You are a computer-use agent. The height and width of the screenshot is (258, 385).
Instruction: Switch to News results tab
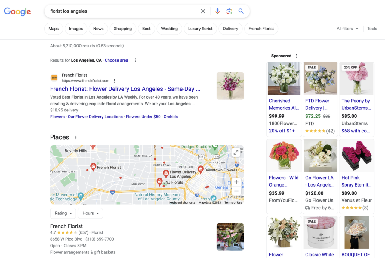click(98, 29)
